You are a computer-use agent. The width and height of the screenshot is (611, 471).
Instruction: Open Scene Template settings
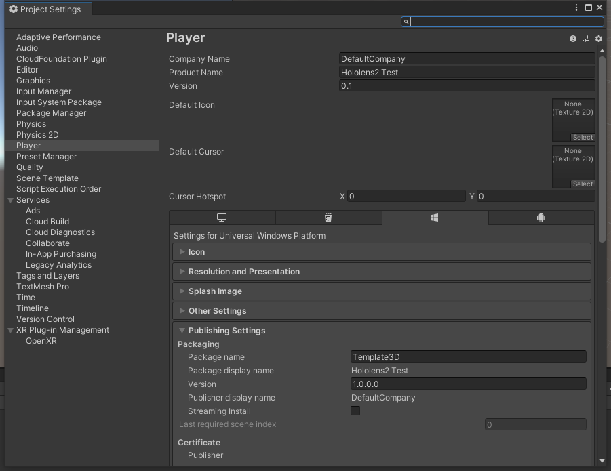click(47, 178)
